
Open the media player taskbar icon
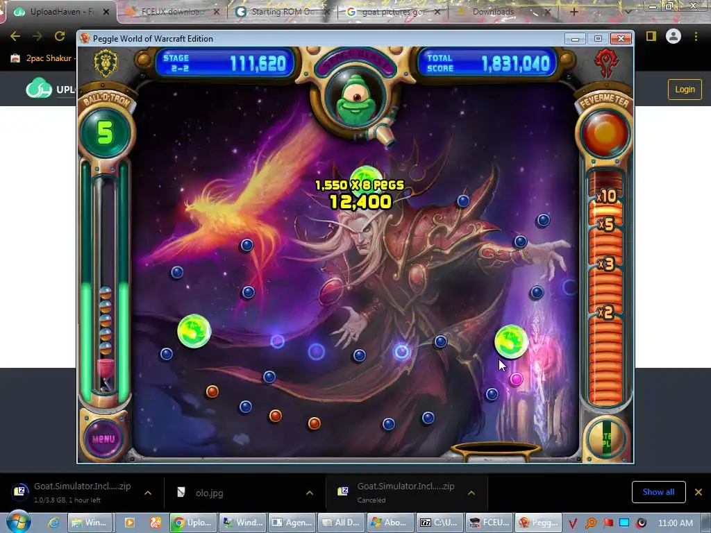(129, 523)
